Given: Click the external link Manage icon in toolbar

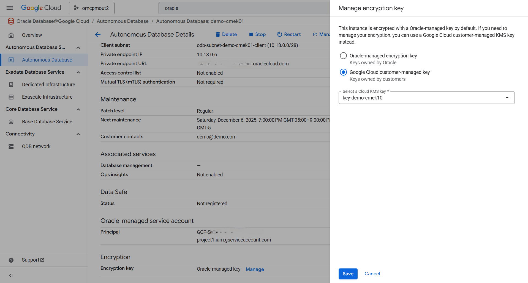Looking at the screenshot, I should point(315,34).
